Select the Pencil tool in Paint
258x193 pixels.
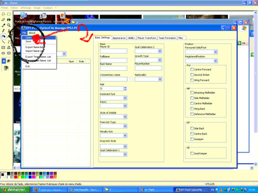pos(4,30)
